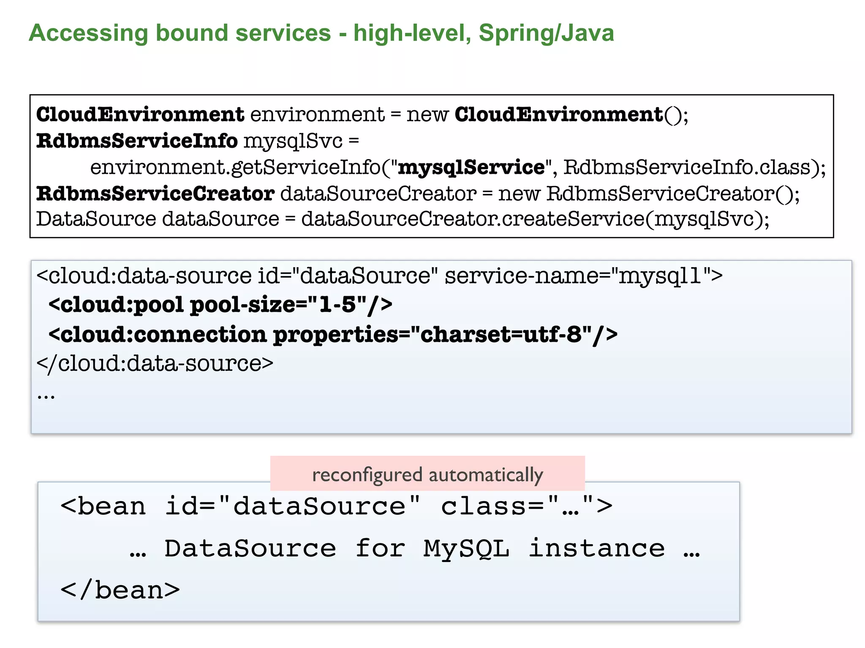Screen dimensions: 865x648
Task: Click the line 'CloudEnvironment environment = new CloudEnvironment();'
Action: (x=362, y=115)
